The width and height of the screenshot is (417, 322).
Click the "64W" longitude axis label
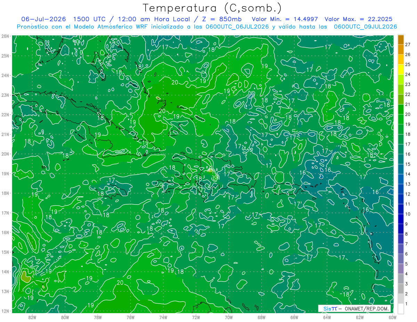pyautogui.click(x=327, y=317)
